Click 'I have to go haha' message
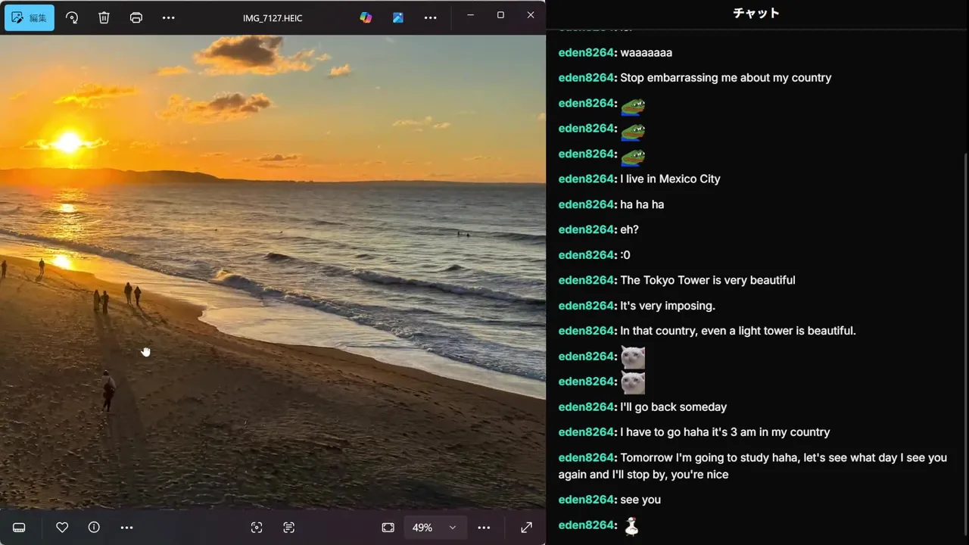The image size is (969, 545). pyautogui.click(x=724, y=432)
